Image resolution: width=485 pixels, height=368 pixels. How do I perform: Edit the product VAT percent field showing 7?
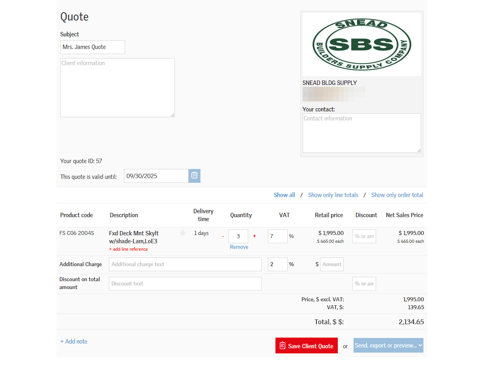278,236
